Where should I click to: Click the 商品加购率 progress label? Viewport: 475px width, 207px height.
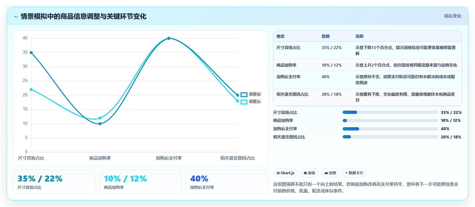tap(283, 121)
